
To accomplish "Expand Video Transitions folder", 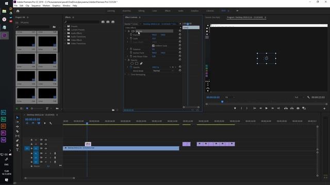I will click(x=65, y=43).
